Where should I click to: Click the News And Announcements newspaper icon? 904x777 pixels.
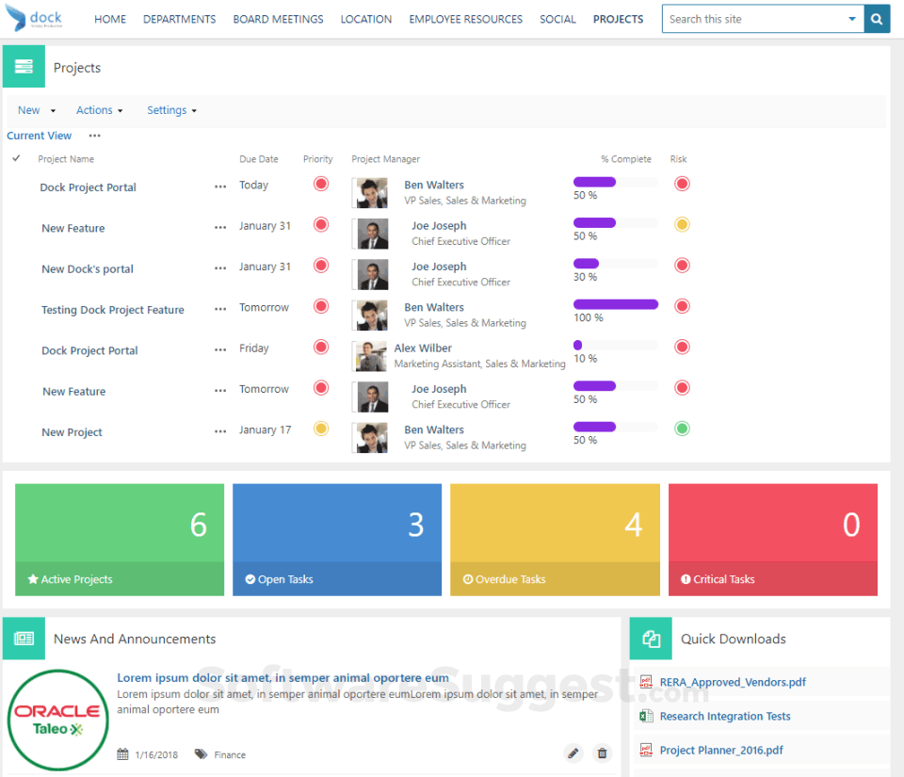coord(24,639)
